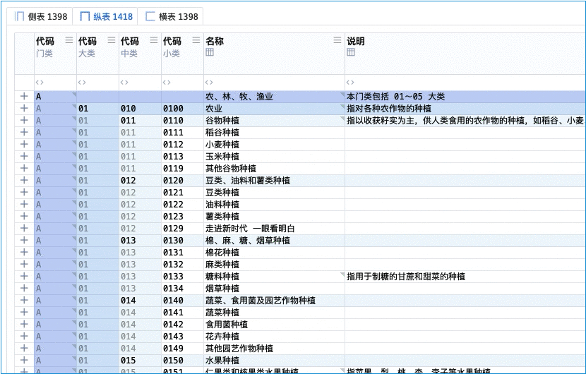
Task: Expand the 0133 糖料种植 row plus icon
Action: [x=24, y=277]
